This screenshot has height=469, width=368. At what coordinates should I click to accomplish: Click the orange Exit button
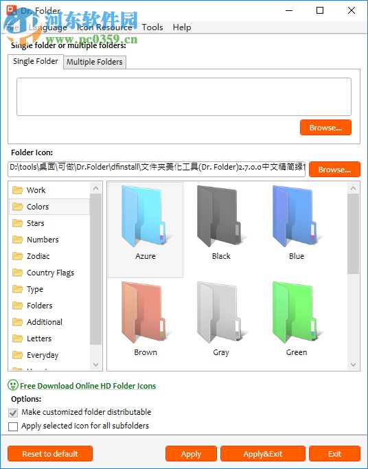point(334,454)
